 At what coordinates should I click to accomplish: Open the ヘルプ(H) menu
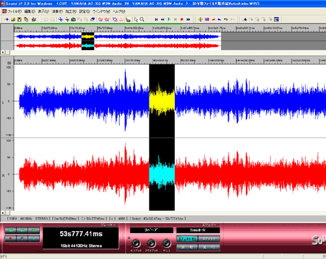point(119,12)
